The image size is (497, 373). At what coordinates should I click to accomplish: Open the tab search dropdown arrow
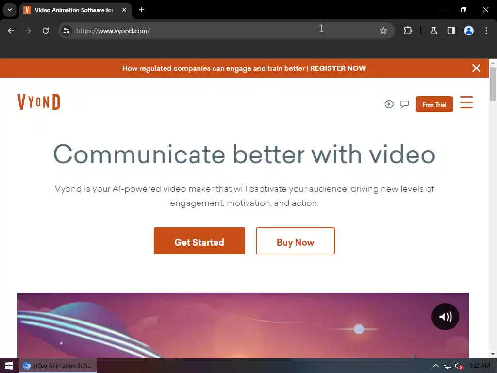10,10
